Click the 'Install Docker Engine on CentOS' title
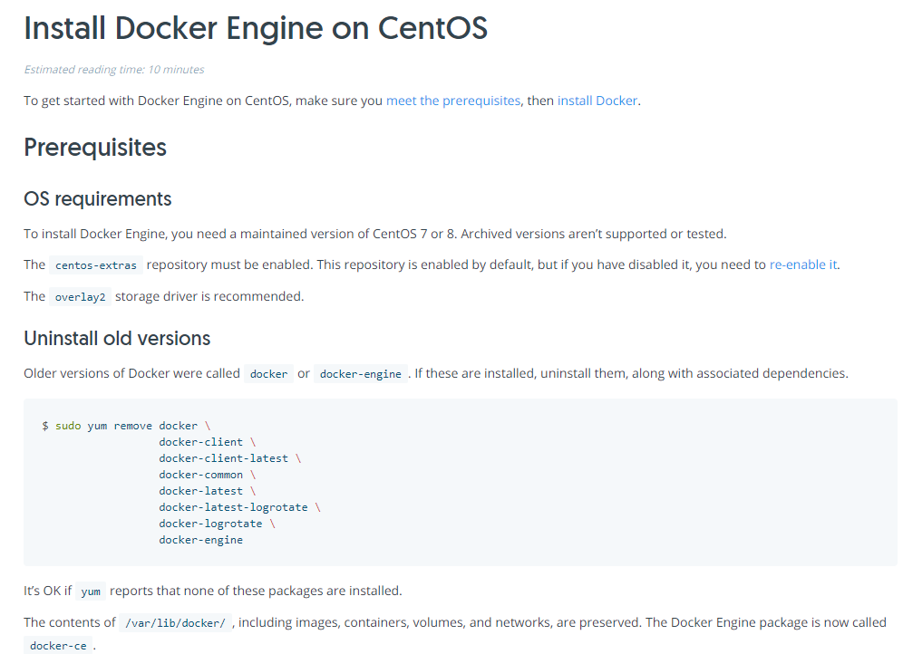Image resolution: width=903 pixels, height=654 pixels. click(x=256, y=27)
